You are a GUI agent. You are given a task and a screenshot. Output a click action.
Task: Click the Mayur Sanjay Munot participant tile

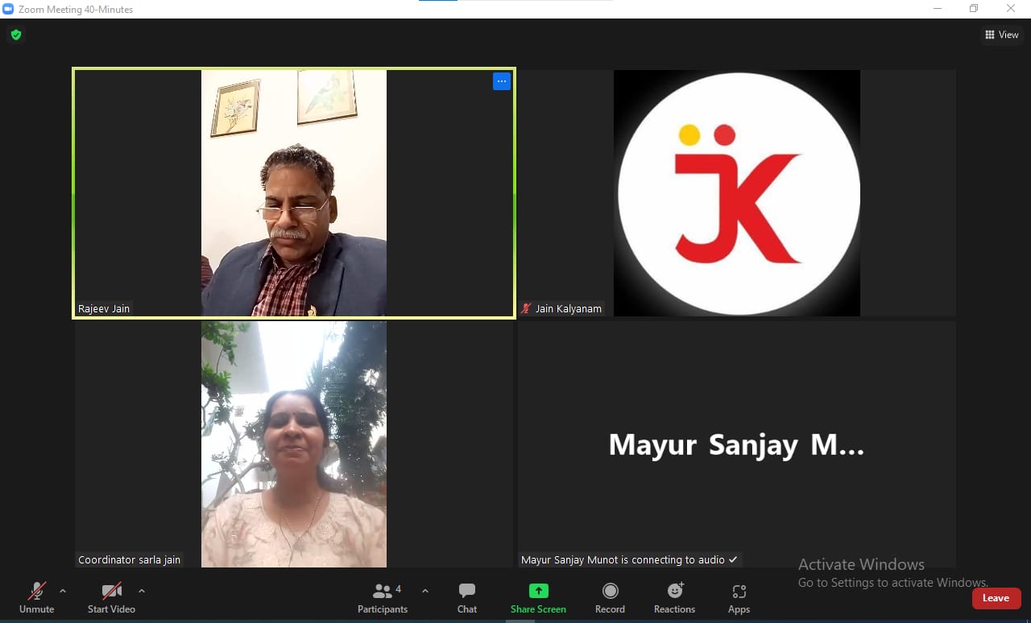coord(736,444)
